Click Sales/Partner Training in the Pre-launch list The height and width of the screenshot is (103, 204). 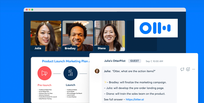tap(45, 99)
